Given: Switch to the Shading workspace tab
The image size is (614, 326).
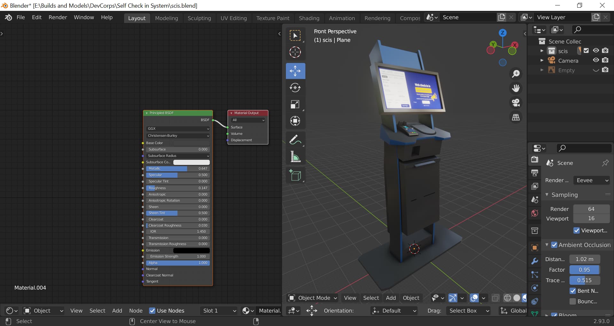Looking at the screenshot, I should (309, 18).
